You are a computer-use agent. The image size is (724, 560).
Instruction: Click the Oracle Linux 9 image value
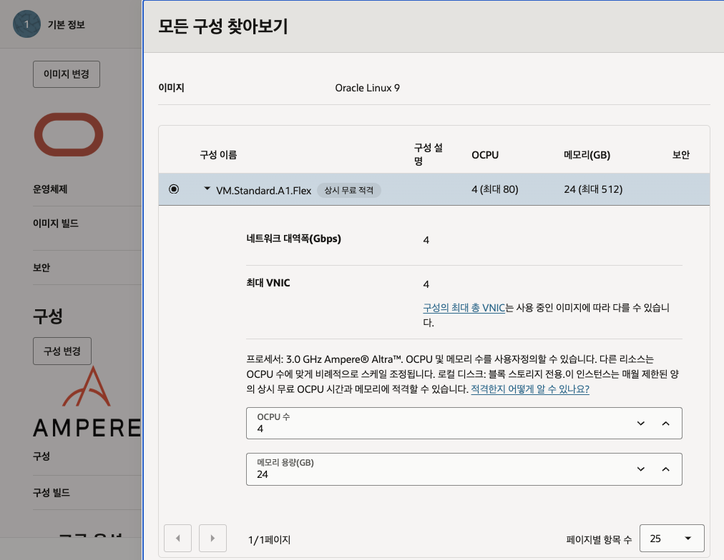368,88
